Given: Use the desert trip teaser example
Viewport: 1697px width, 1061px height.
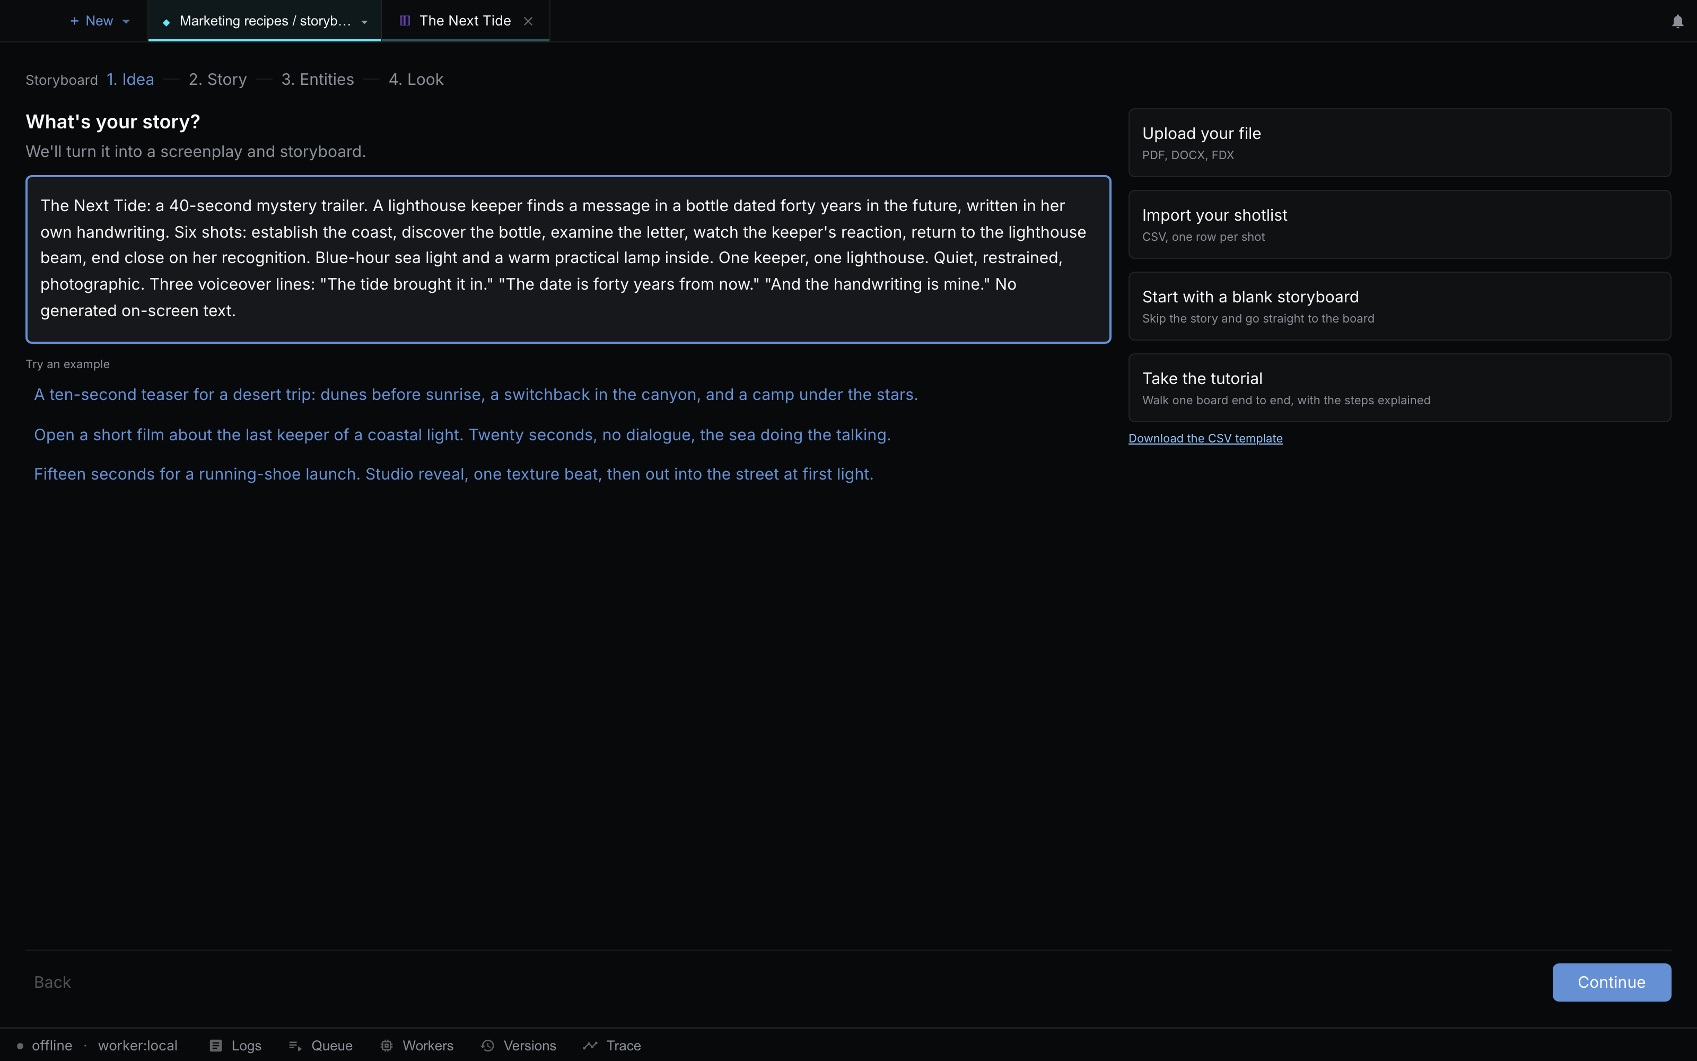Looking at the screenshot, I should [x=476, y=394].
